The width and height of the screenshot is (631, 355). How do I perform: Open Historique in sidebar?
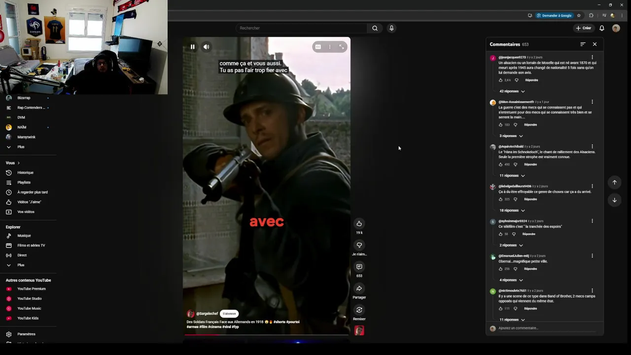(26, 173)
